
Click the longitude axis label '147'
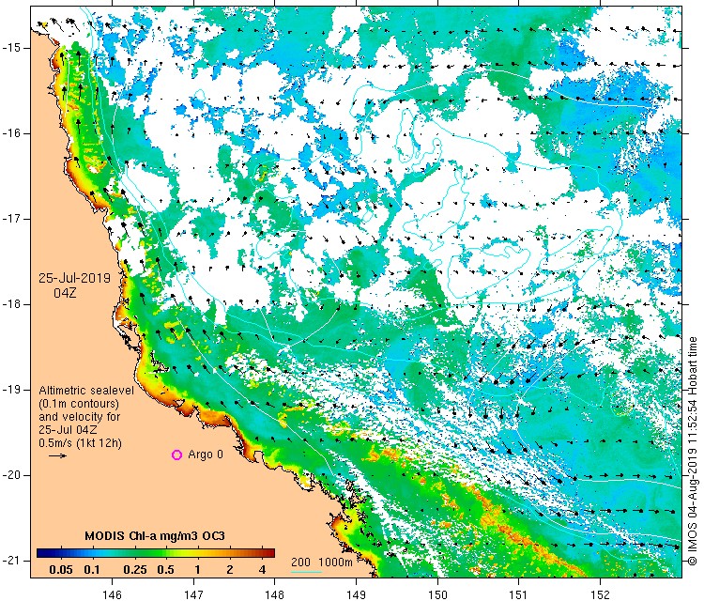(193, 594)
